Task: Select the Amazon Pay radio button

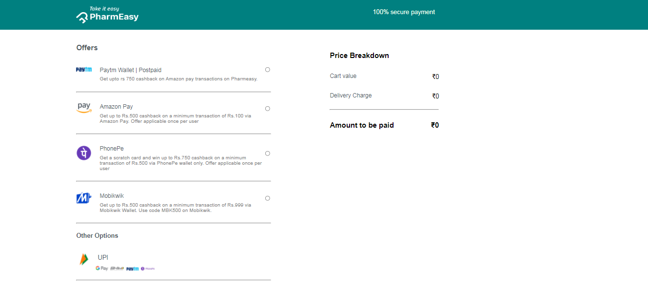Action: click(x=267, y=109)
